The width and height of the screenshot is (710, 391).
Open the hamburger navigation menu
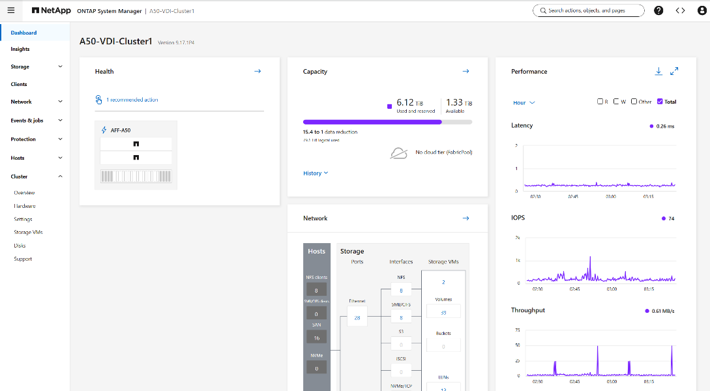pos(11,10)
